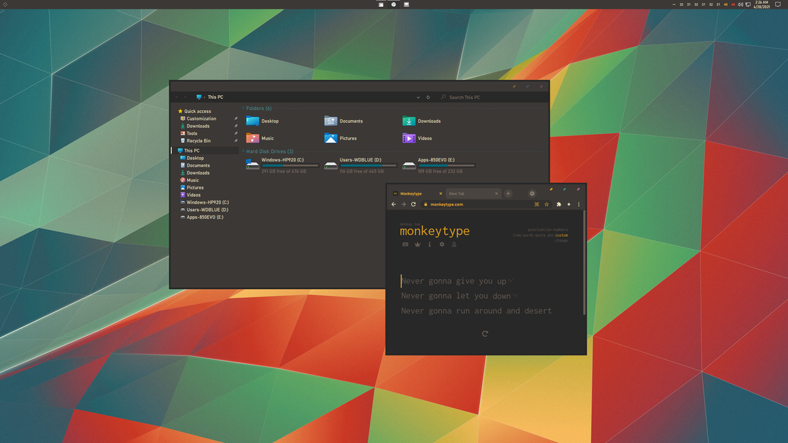The width and height of the screenshot is (788, 443).
Task: Select custom mode in monkeytype
Action: (561, 235)
